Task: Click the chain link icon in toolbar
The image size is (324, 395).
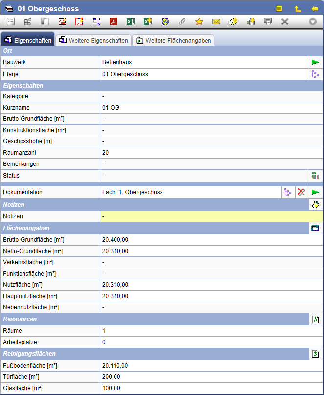Action: click(182, 22)
